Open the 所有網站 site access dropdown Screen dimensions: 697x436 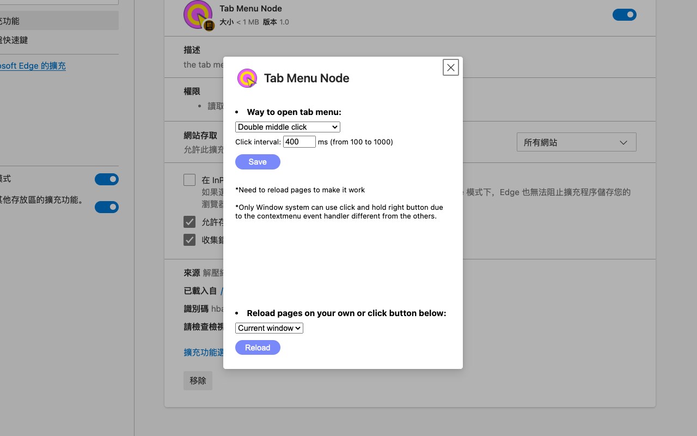click(x=576, y=142)
